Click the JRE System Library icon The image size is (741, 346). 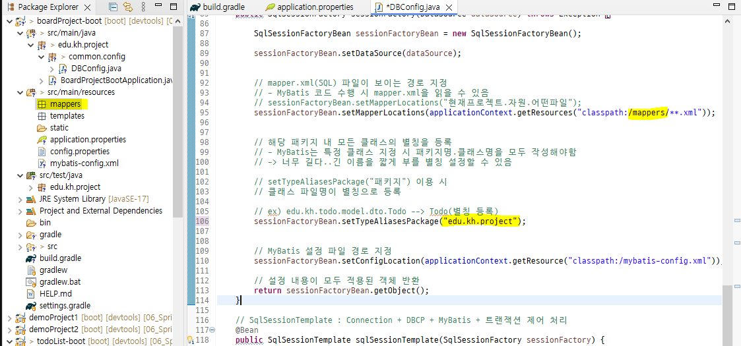(x=31, y=199)
